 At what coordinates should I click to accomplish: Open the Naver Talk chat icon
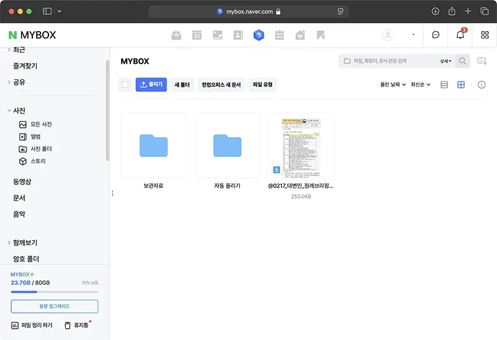436,35
